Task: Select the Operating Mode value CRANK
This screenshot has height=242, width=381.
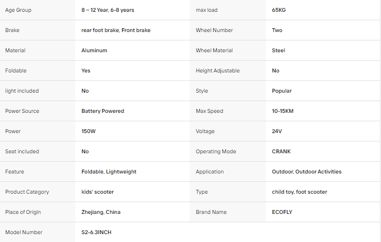Action: click(281, 151)
